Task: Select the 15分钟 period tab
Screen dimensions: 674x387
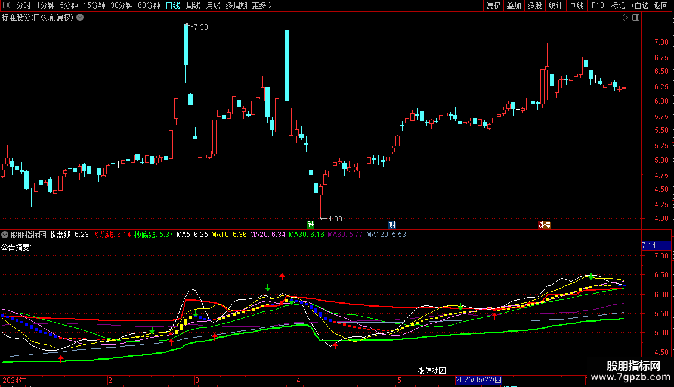Action: (x=94, y=5)
